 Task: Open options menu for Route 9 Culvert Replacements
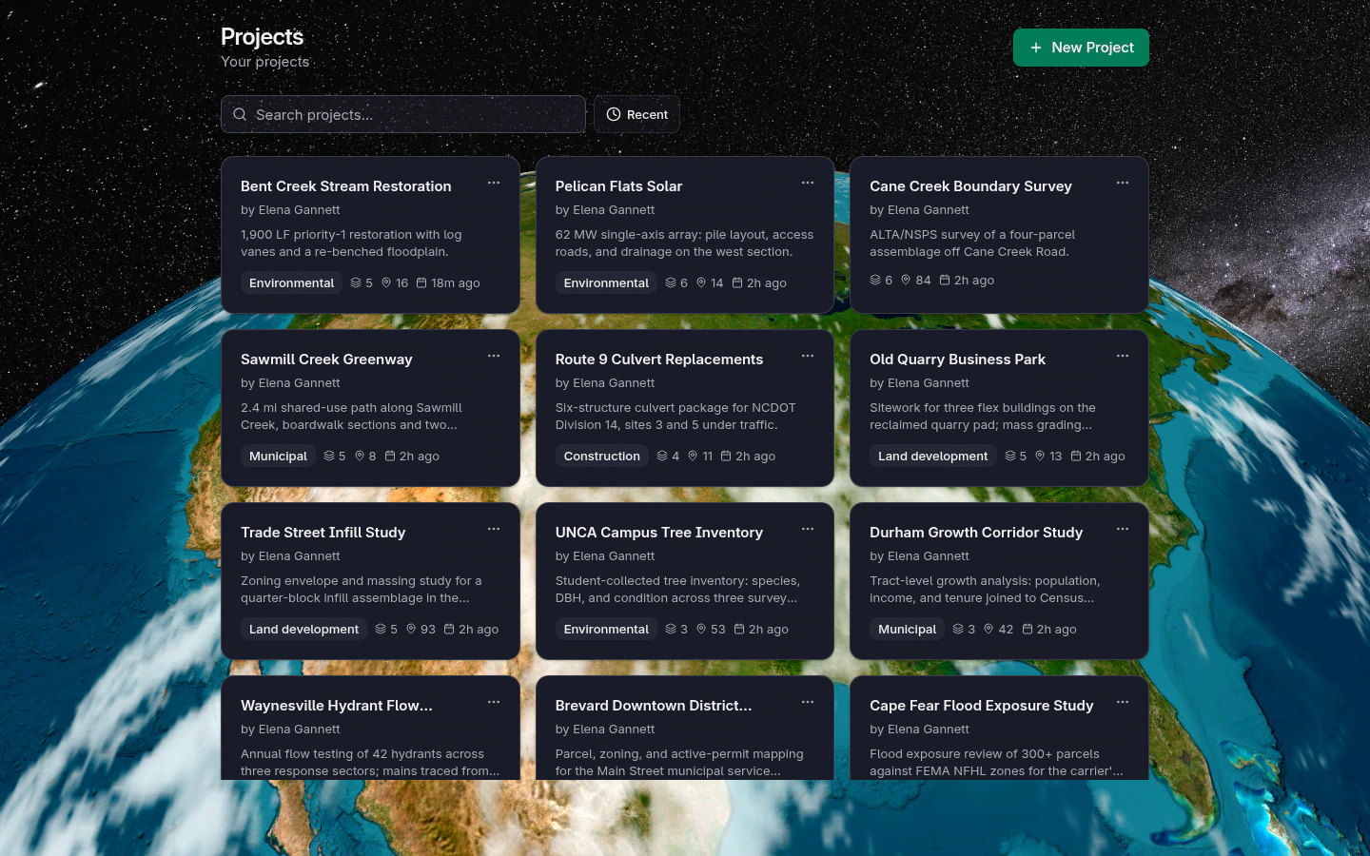(808, 356)
